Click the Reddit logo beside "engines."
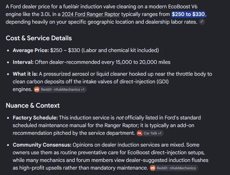 [37, 89]
